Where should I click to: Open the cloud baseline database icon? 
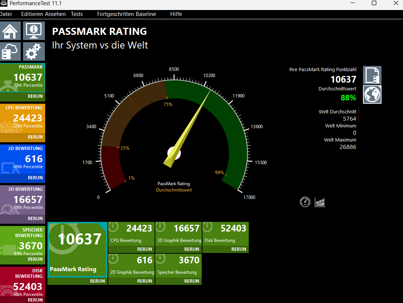[10, 51]
